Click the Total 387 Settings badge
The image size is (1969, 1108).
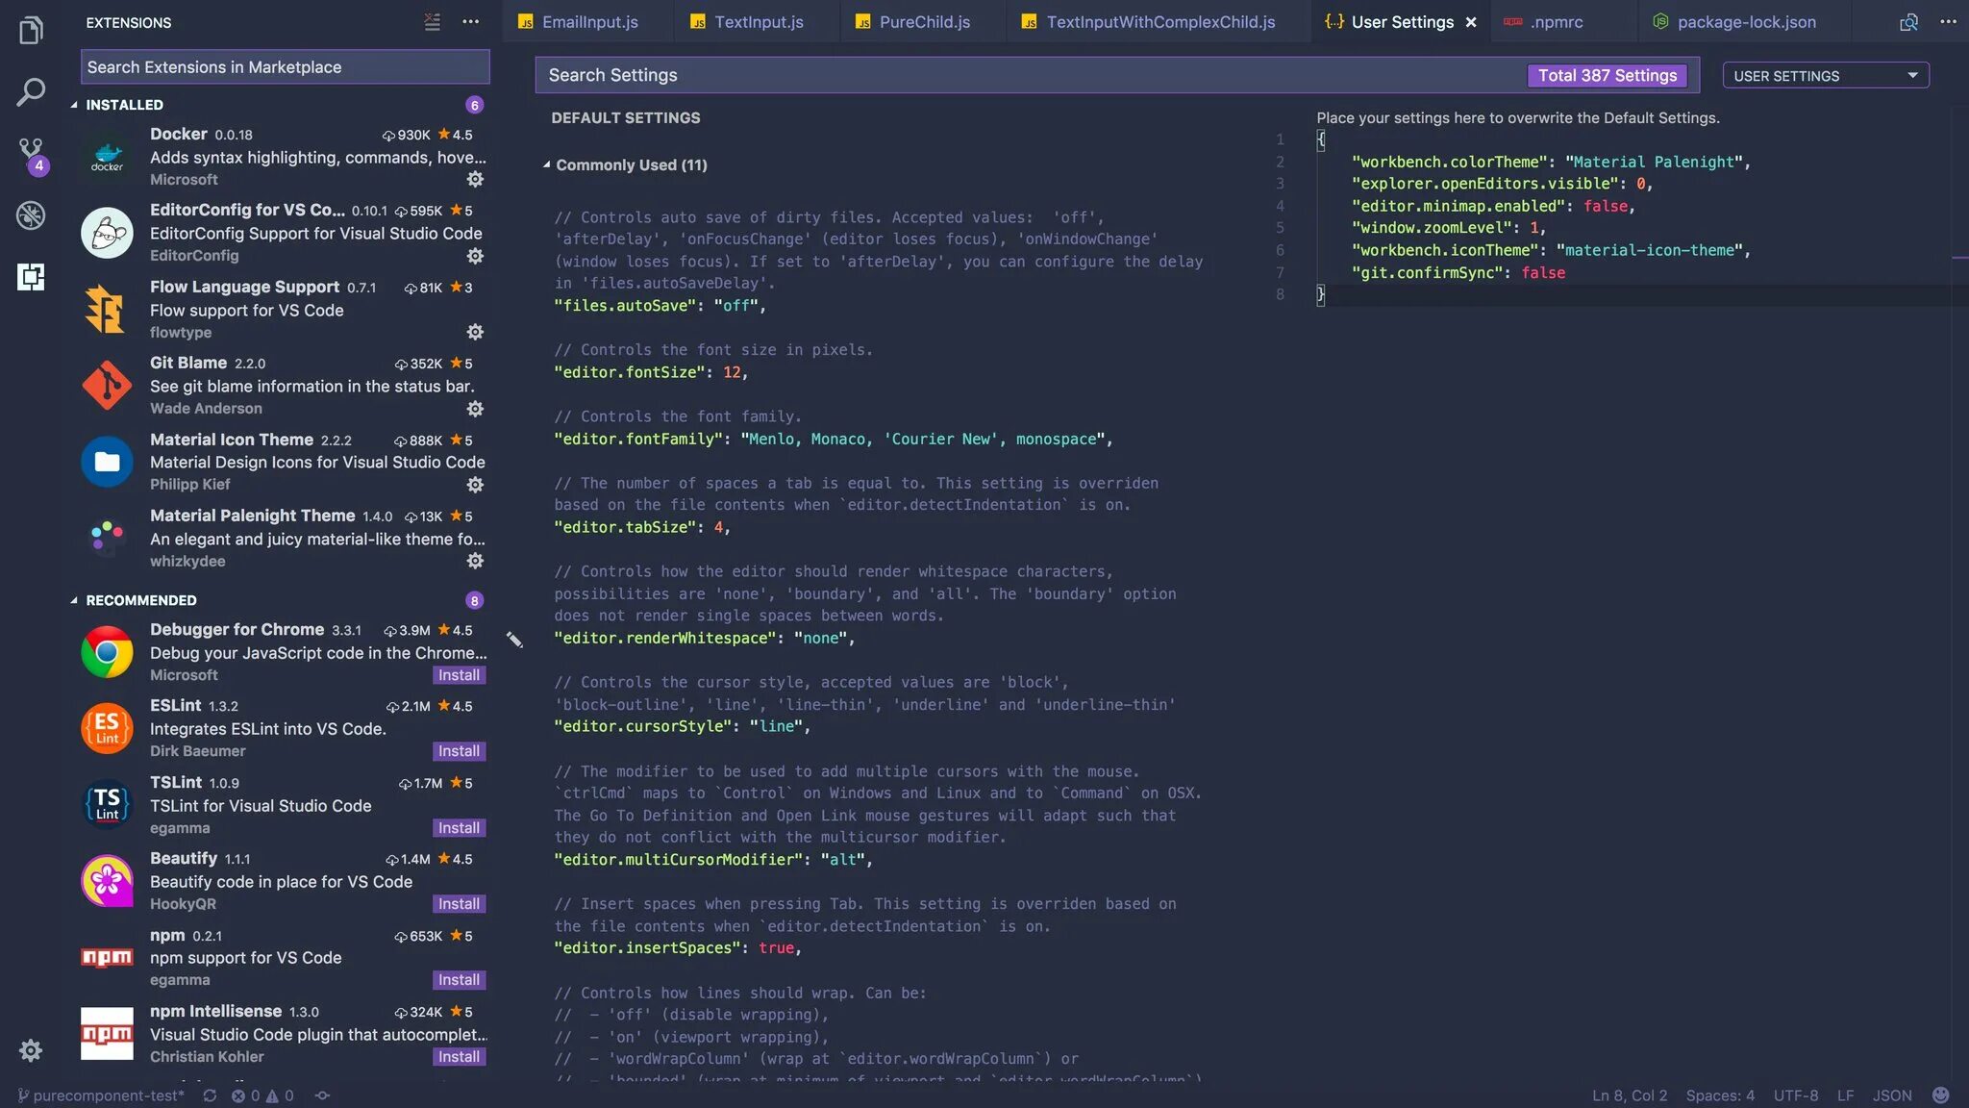[x=1607, y=75]
